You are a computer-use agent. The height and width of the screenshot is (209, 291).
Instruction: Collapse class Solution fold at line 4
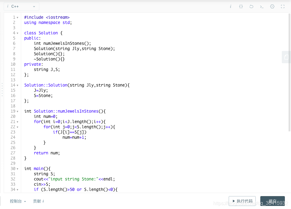(x=17, y=33)
